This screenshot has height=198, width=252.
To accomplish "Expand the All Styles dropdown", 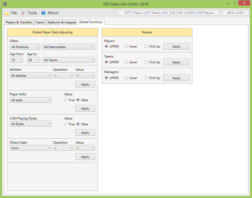I will 30,124.
